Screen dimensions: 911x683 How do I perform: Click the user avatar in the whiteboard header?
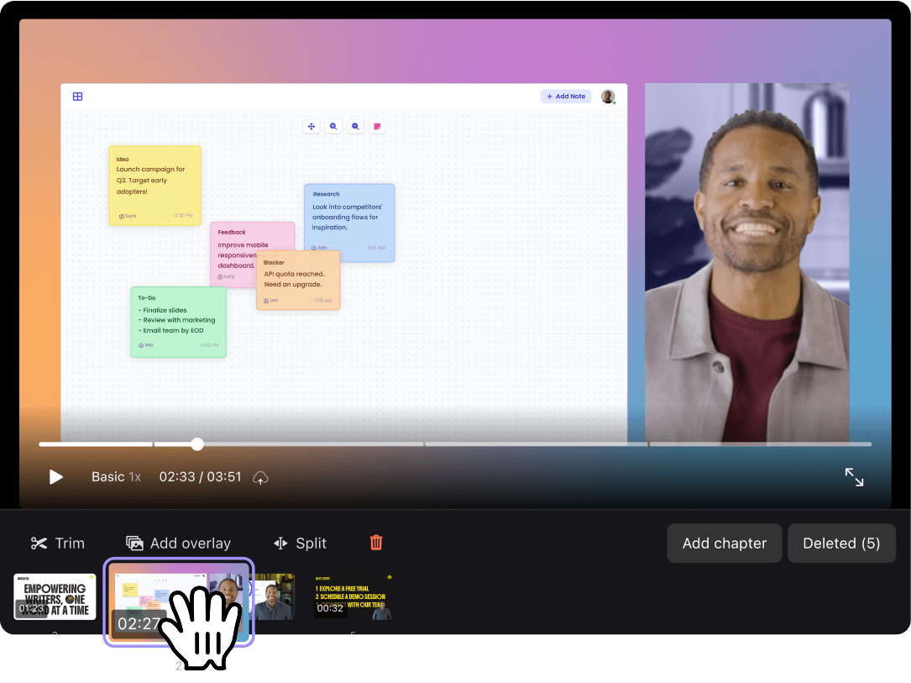pos(608,97)
